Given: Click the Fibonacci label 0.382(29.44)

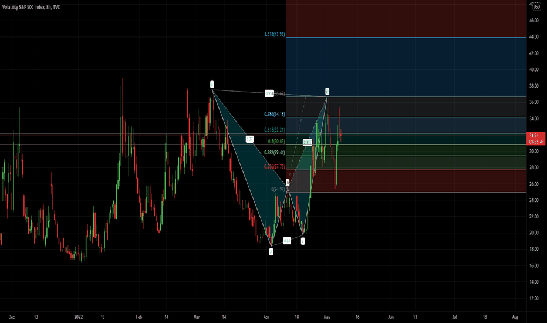Looking at the screenshot, I should [275, 153].
